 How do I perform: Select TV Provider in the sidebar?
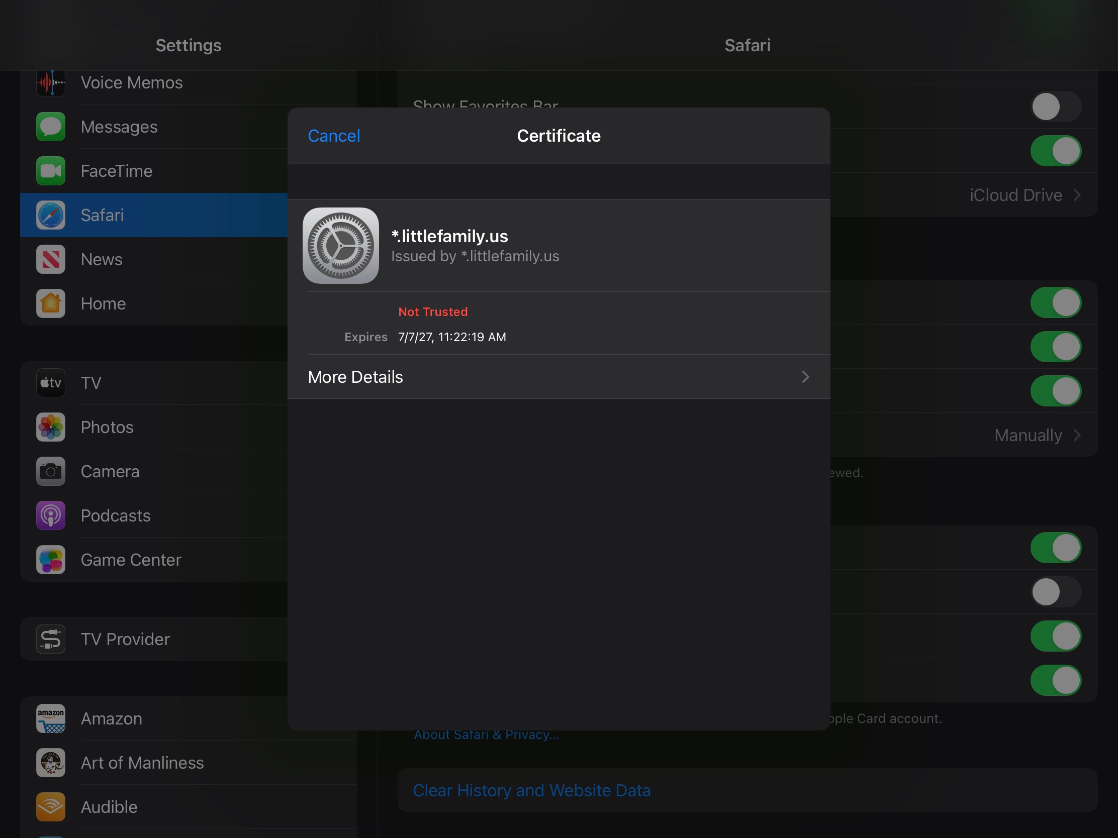click(x=125, y=639)
